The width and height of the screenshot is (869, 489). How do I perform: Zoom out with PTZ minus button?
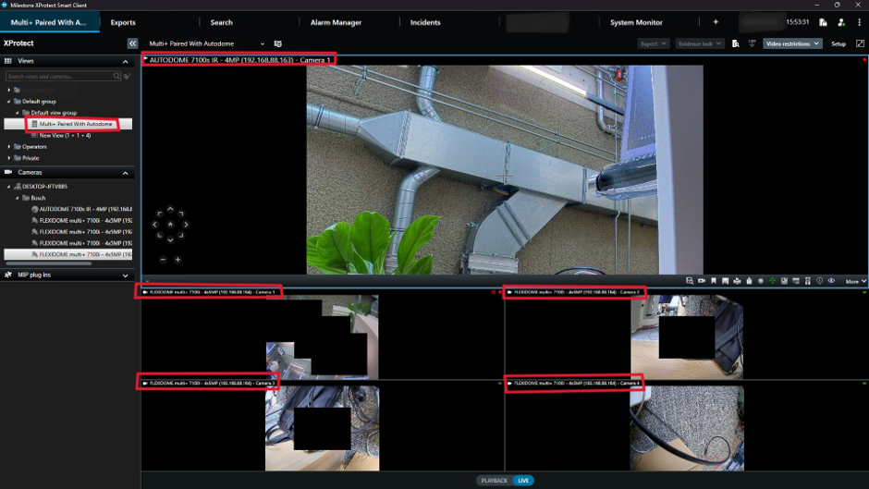[163, 260]
